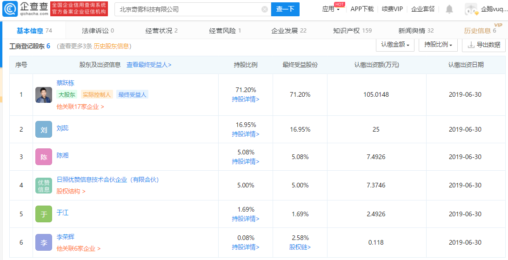Switch to the 基本信息 tab
508x260 pixels.
point(34,31)
